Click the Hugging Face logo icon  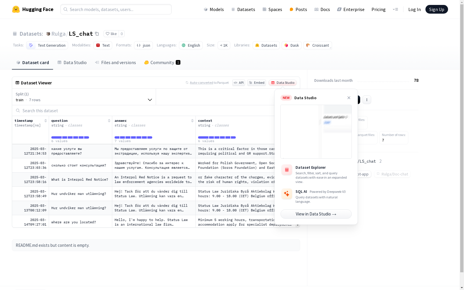pos(16,9)
